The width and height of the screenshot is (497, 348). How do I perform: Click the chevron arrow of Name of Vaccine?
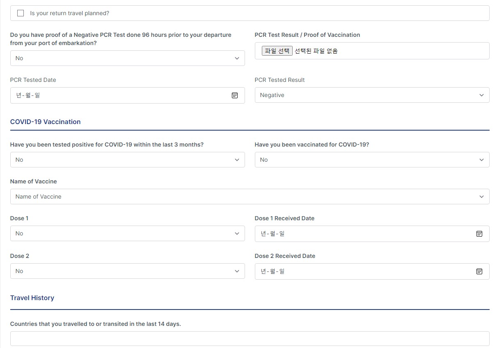[x=481, y=197]
